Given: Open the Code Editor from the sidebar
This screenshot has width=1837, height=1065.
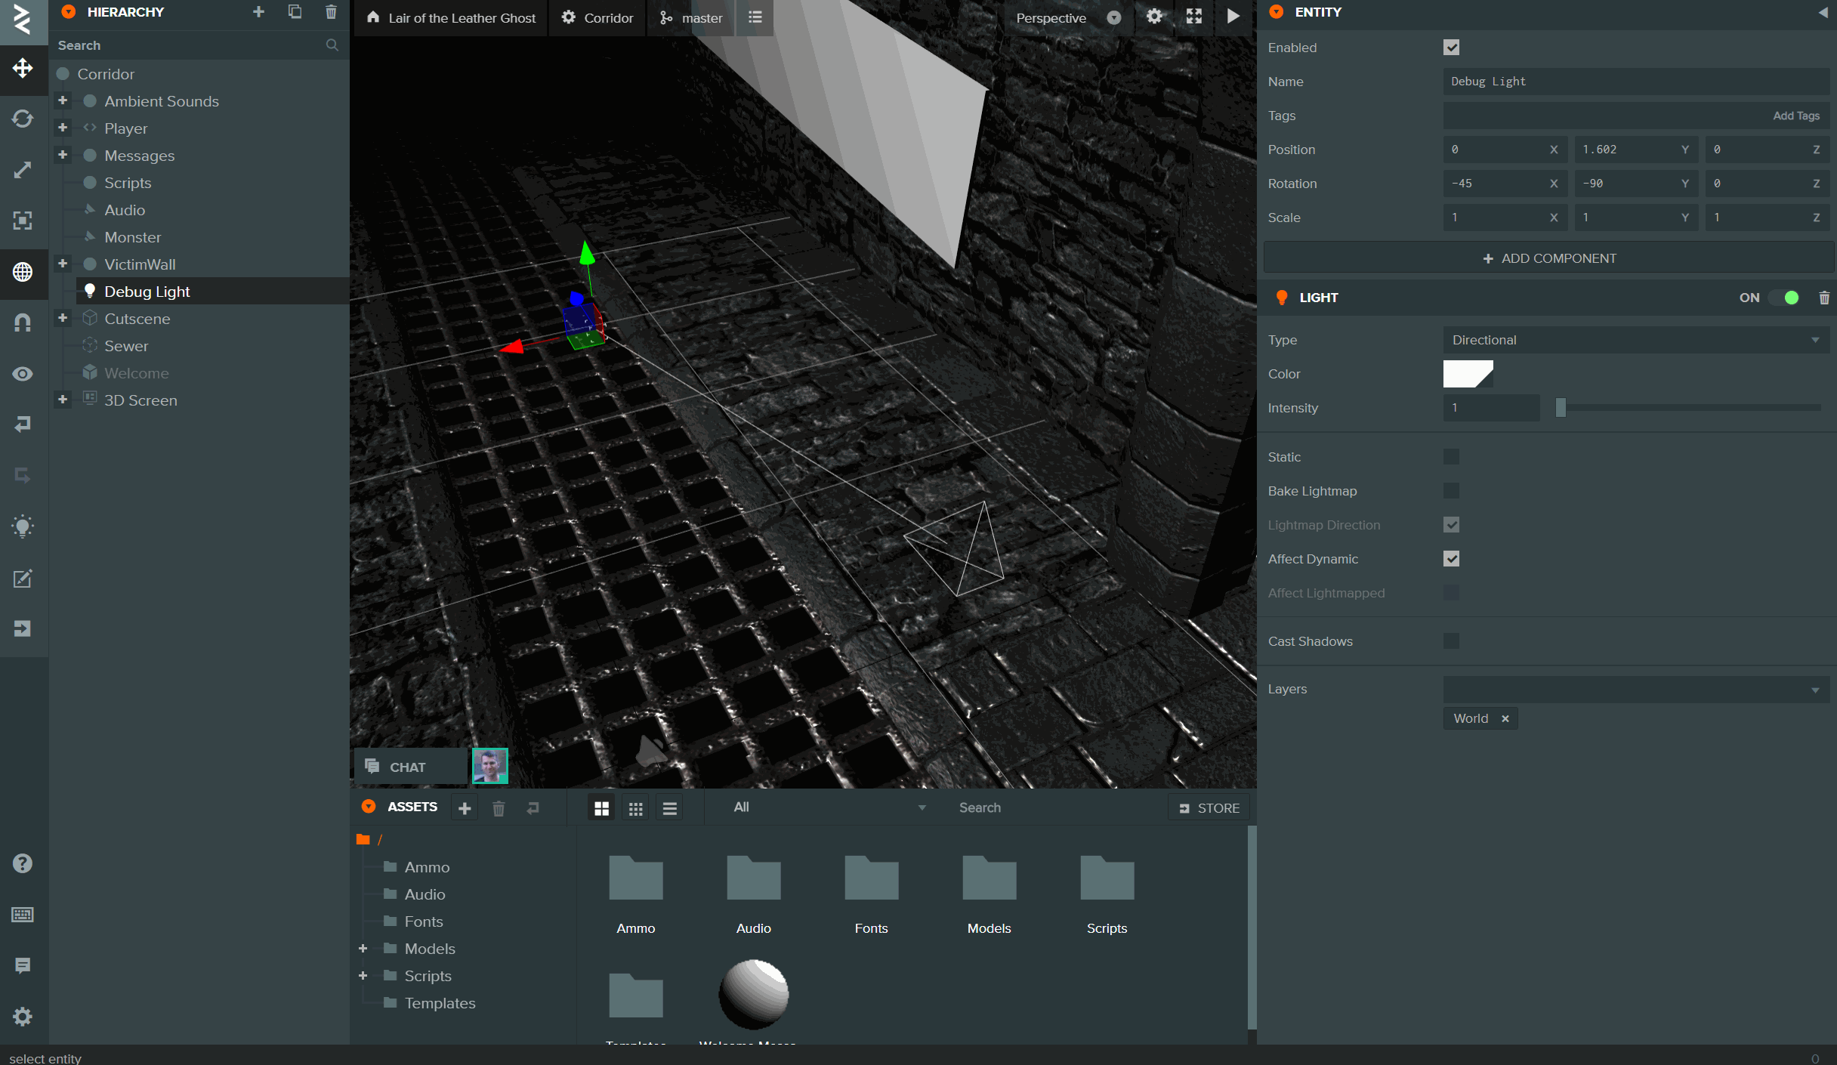Looking at the screenshot, I should point(22,578).
